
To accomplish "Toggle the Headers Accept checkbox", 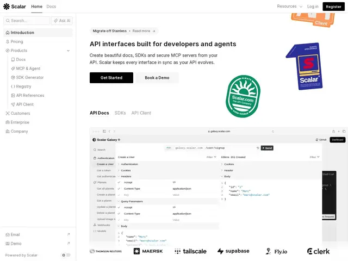I will coord(119,183).
